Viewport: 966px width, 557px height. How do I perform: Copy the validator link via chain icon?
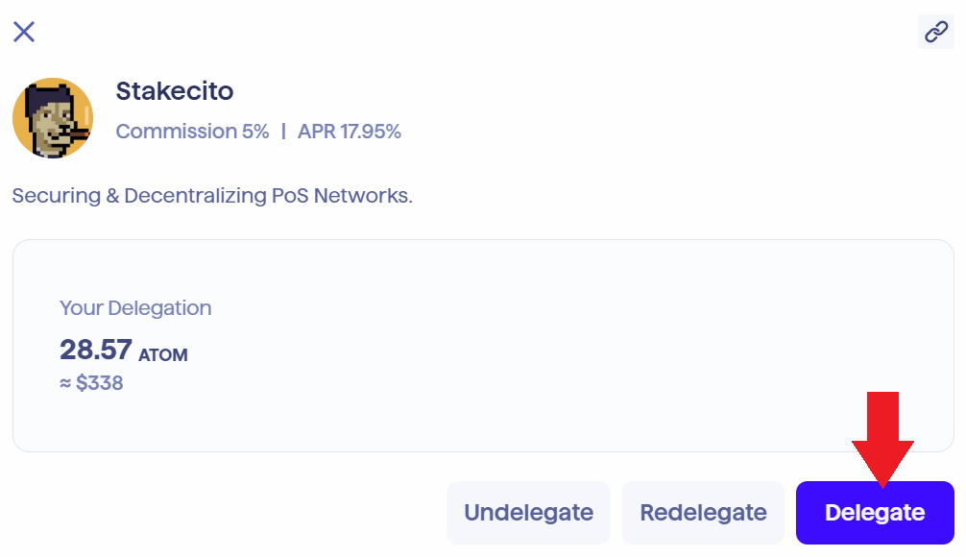click(935, 32)
